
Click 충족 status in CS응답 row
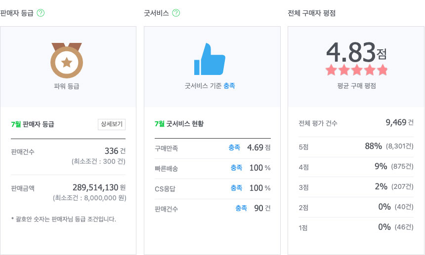tap(236, 188)
